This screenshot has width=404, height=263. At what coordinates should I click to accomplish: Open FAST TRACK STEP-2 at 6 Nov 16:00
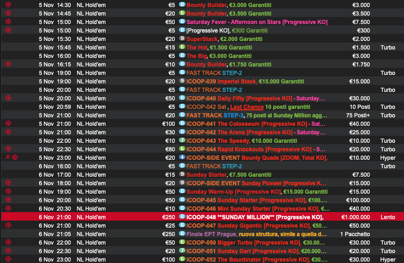coord(214,166)
